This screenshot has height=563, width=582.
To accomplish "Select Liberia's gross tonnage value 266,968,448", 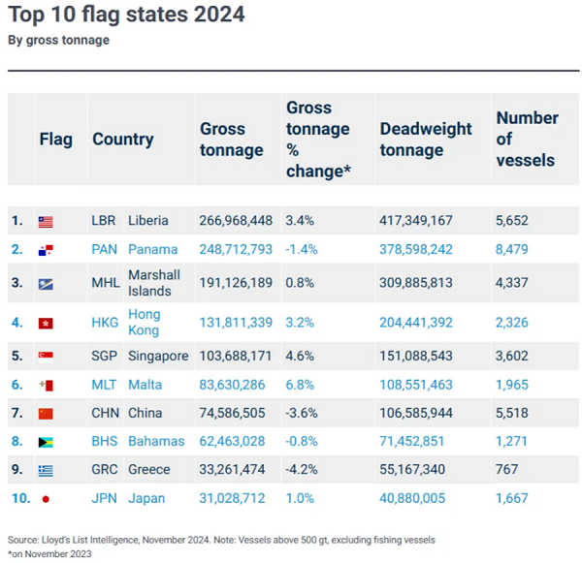I will tap(236, 221).
